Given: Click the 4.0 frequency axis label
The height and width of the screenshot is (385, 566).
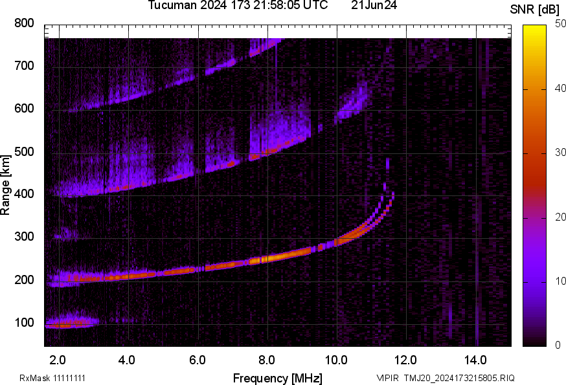Looking at the screenshot, I should (x=127, y=360).
